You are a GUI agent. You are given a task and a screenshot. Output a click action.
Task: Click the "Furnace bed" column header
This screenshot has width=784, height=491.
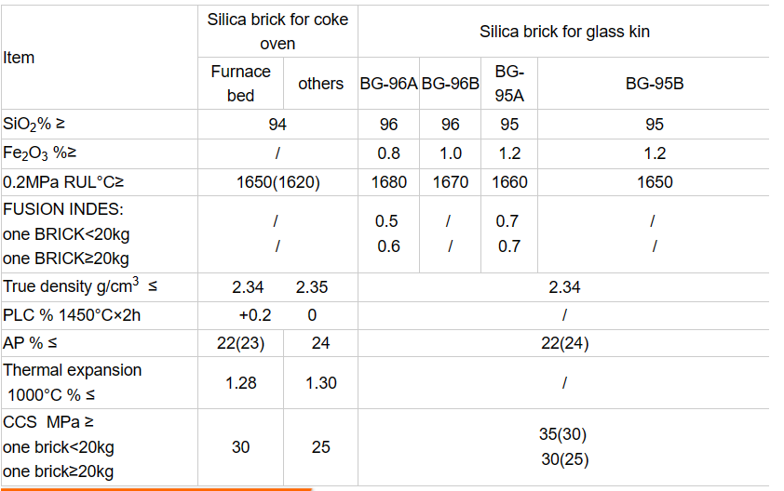pos(240,84)
